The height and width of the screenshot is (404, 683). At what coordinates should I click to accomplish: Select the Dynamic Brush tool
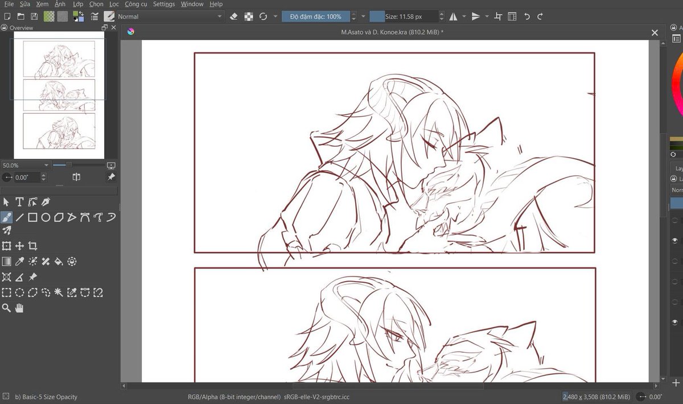point(111,217)
